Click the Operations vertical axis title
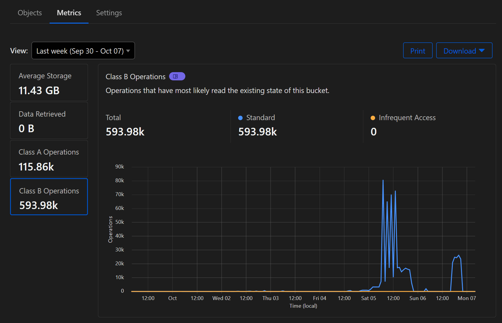502x323 pixels. (110, 229)
